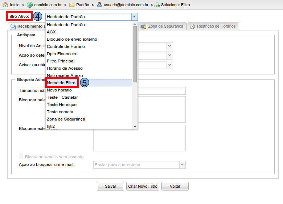Select Nome do Filtro from the list
Screen dimensions: 283x204
click(61, 83)
